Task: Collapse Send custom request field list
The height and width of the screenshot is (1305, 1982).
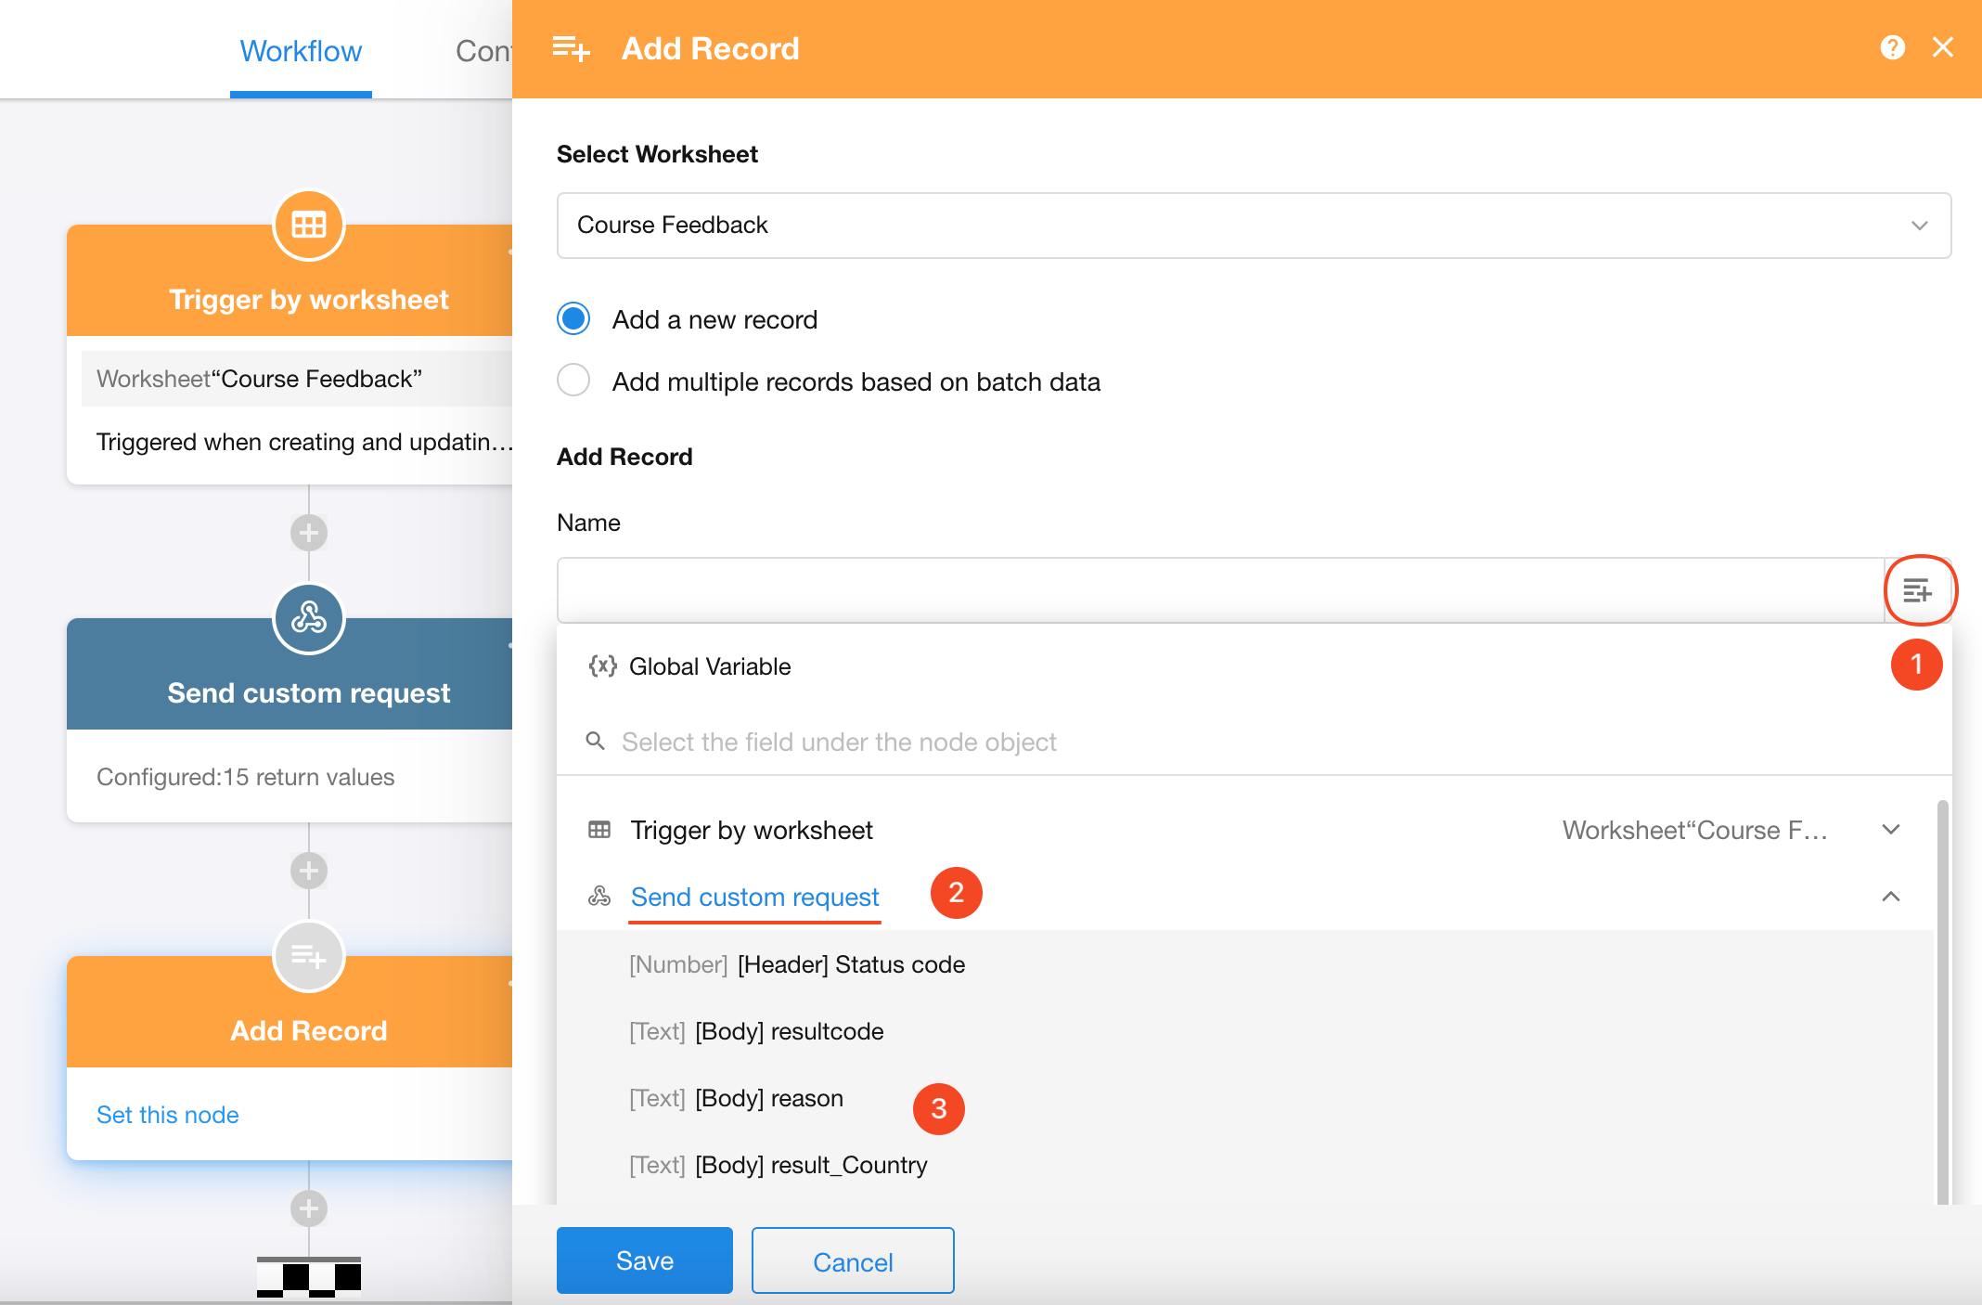Action: 1890,897
